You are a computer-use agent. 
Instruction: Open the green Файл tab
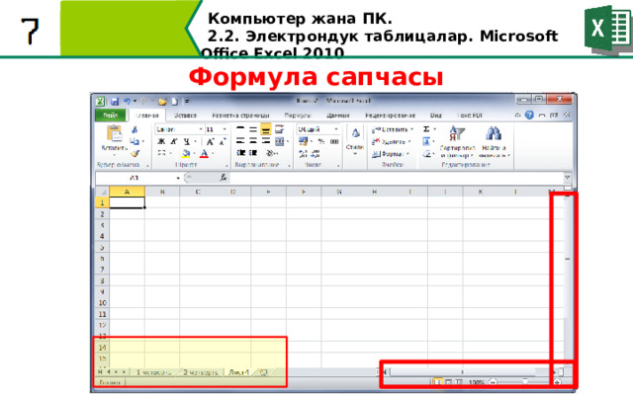110,116
